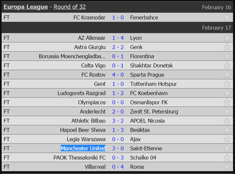Star the Manchester United vs Saint-Etienne match
The height and width of the screenshot is (174, 235).
[227, 148]
